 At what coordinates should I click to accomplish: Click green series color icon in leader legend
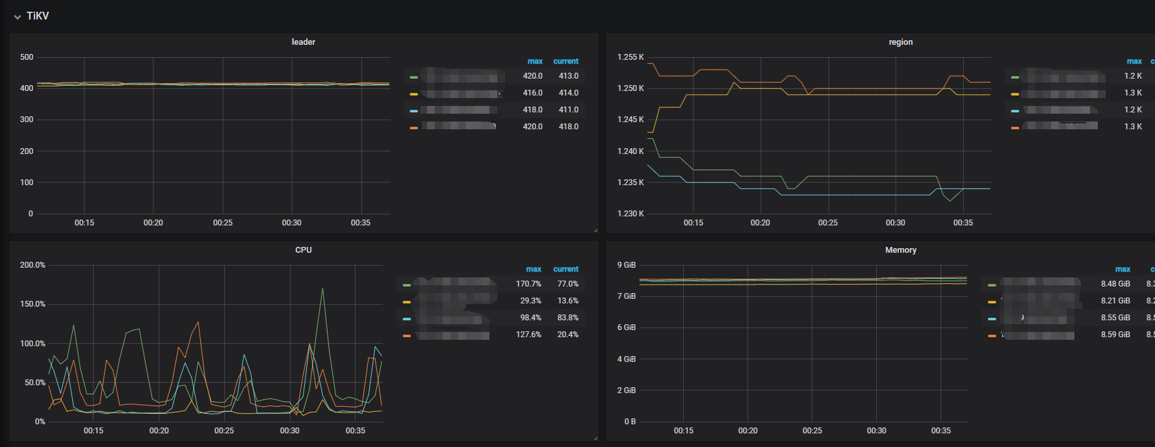(413, 77)
